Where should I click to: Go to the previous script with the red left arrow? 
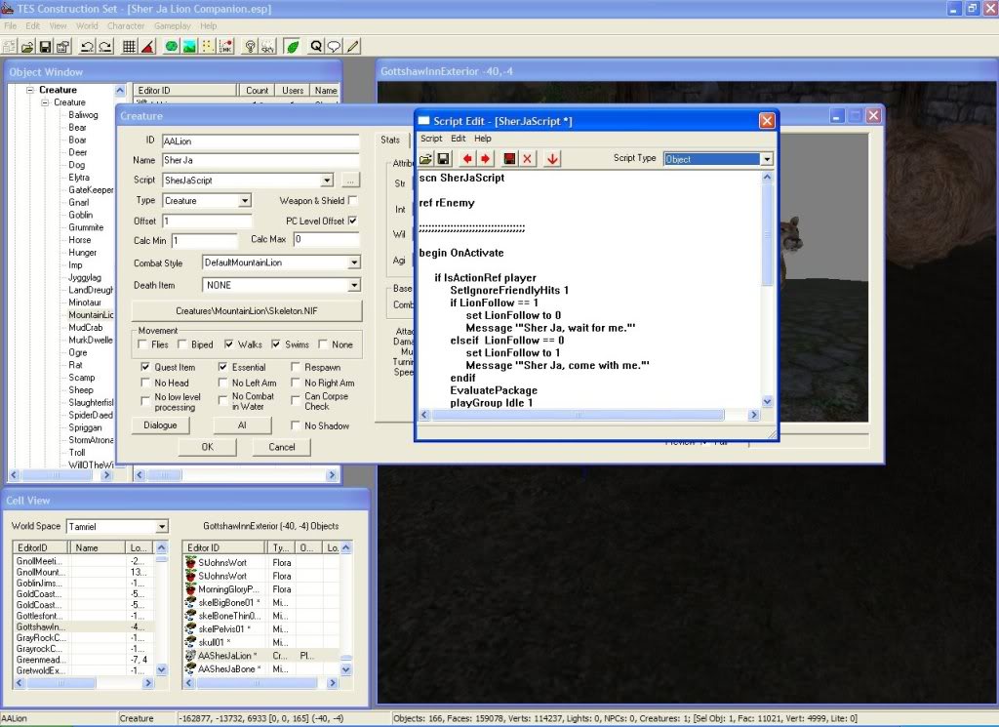[467, 159]
